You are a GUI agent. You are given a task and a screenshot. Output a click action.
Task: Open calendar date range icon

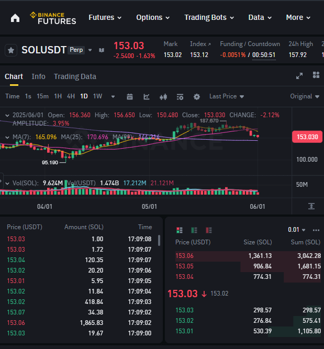pos(130,97)
